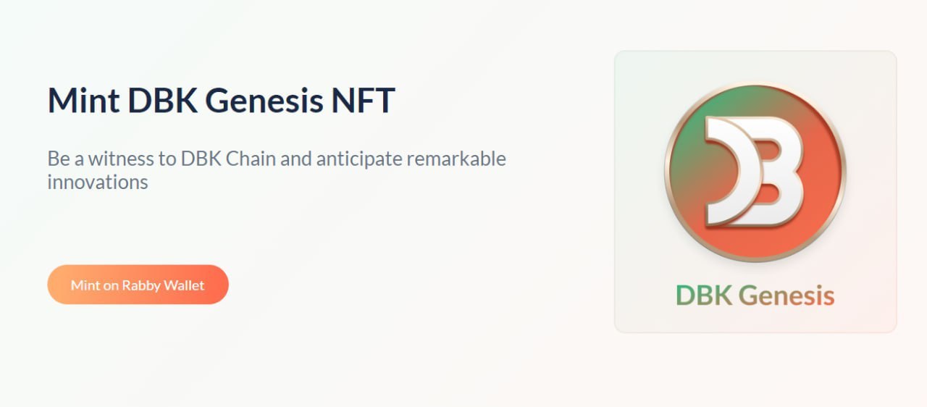Click the green DBK text in the card caption
The width and height of the screenshot is (927, 407).
coord(704,295)
